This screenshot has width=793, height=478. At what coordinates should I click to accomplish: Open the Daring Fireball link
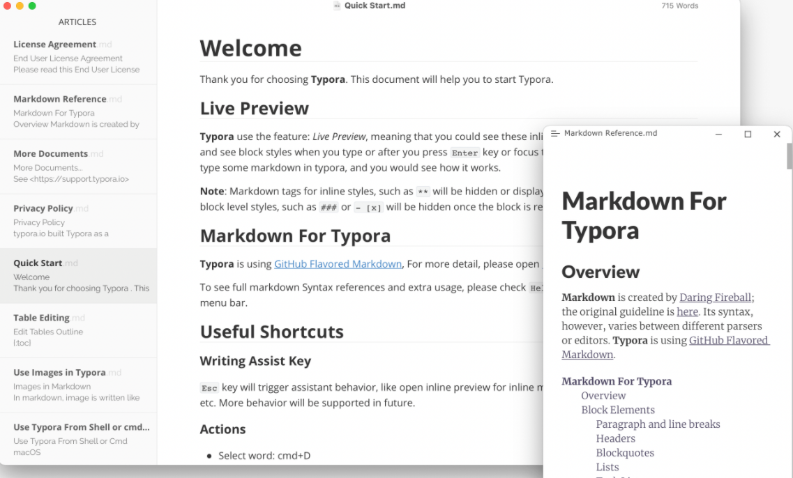pyautogui.click(x=715, y=297)
